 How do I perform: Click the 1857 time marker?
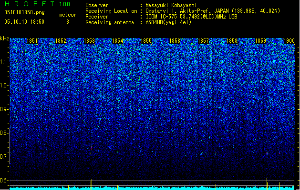tap(203, 41)
